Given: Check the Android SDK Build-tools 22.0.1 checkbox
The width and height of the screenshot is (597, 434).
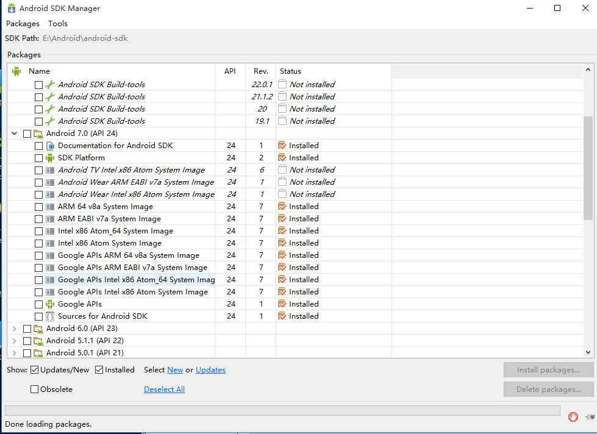Looking at the screenshot, I should pyautogui.click(x=38, y=85).
